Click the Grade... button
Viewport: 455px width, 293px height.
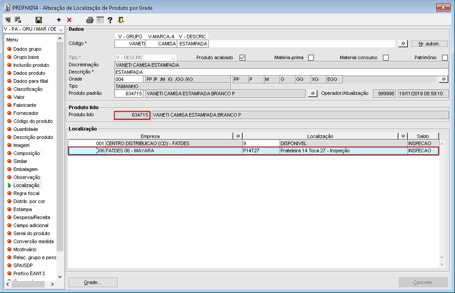click(93, 282)
